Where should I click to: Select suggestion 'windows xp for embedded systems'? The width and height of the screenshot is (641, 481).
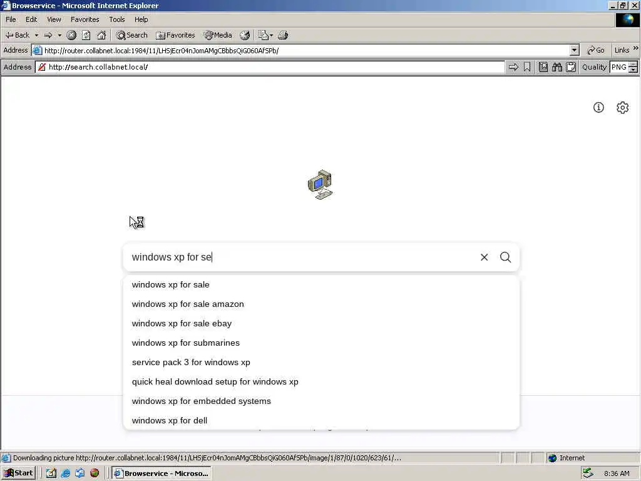(321, 401)
